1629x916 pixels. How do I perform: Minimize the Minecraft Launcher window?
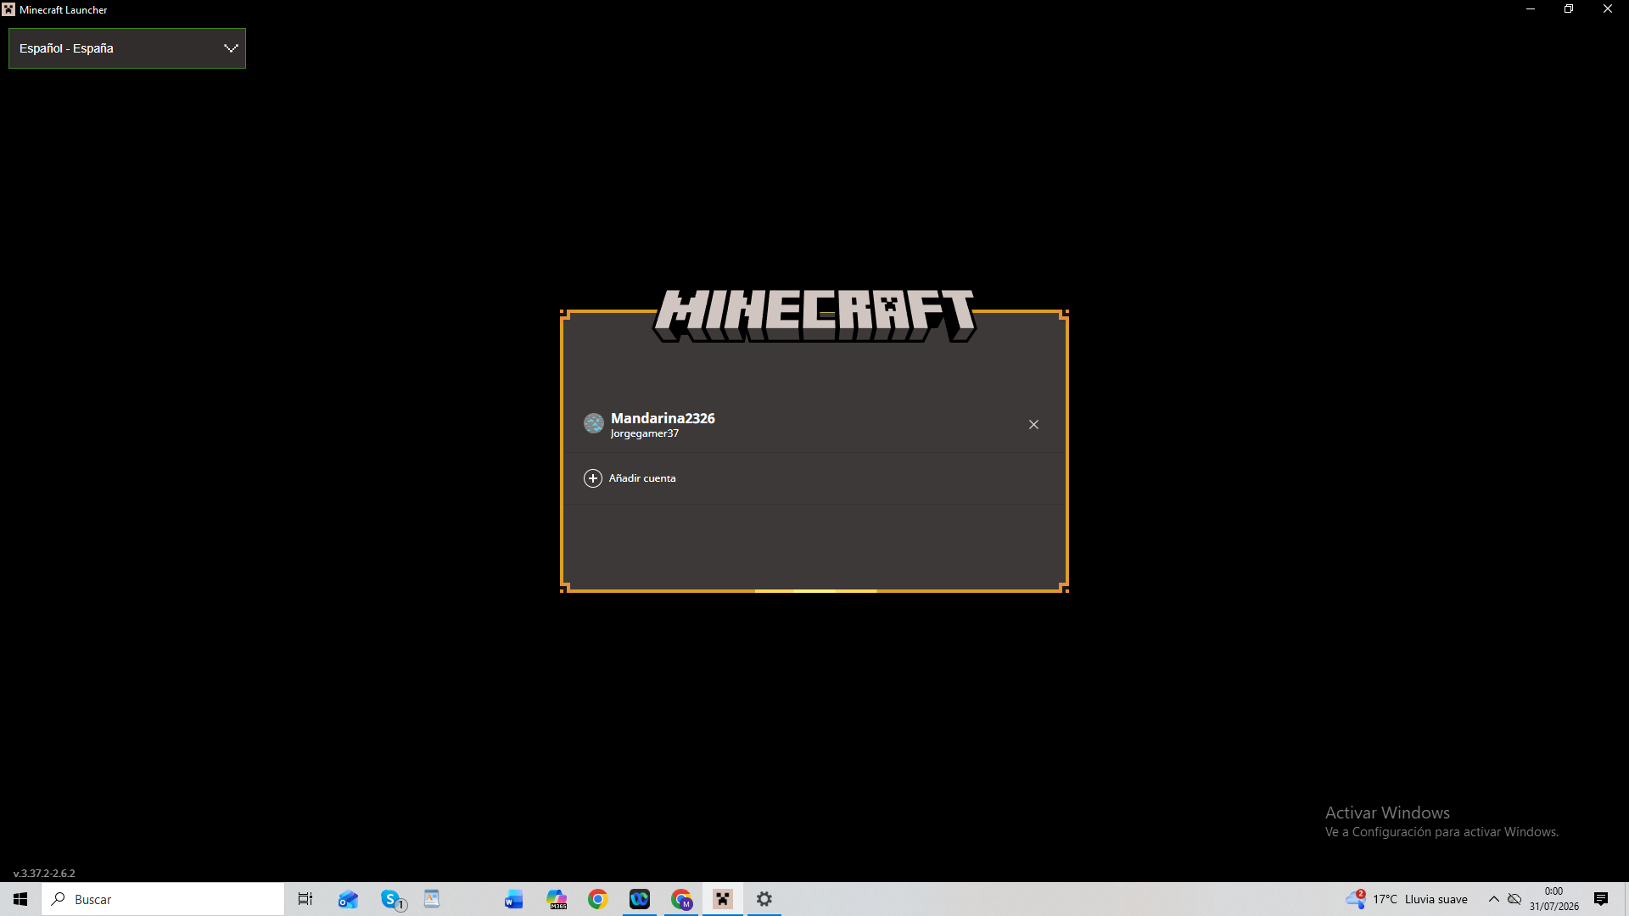click(1531, 9)
